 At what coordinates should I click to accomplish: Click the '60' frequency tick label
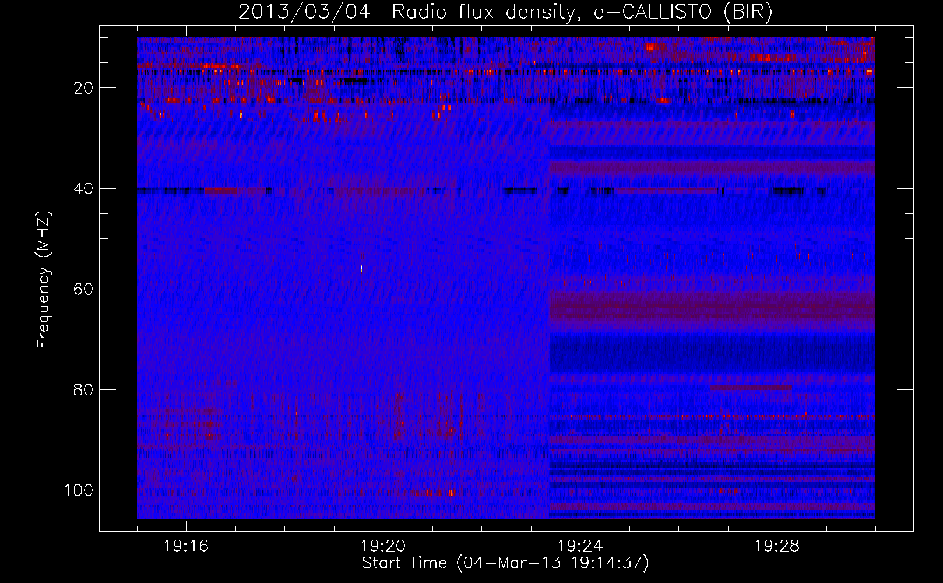pos(83,289)
